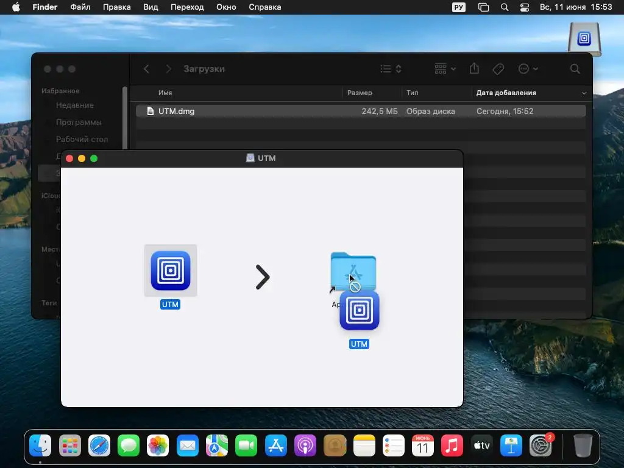Screen dimensions: 624x468
Task: Open Spotlight search in menu bar
Action: 504,7
